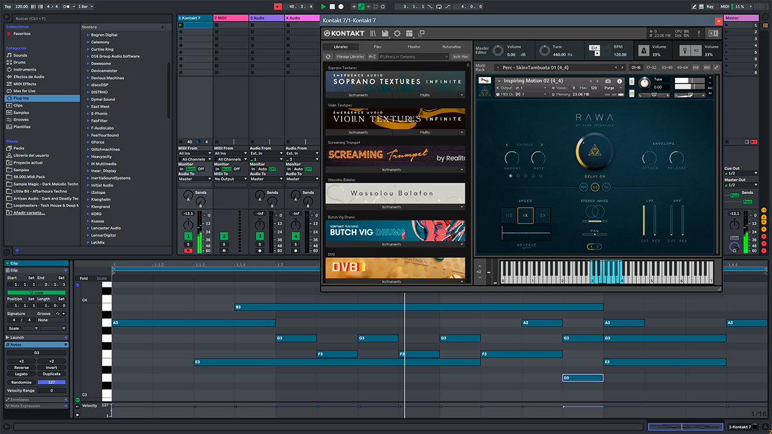This screenshot has height=434, width=772.
Task: Click the RAWA pan slider
Action: click(x=594, y=234)
